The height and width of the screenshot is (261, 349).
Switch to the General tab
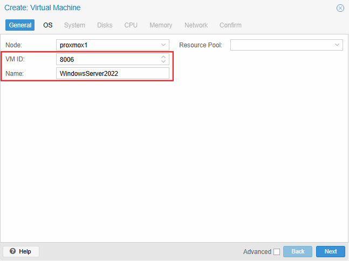click(x=20, y=25)
